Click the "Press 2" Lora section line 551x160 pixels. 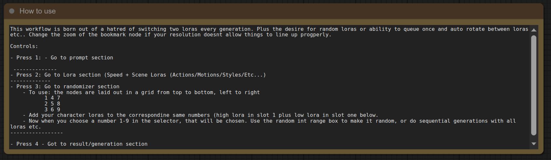click(x=138, y=75)
